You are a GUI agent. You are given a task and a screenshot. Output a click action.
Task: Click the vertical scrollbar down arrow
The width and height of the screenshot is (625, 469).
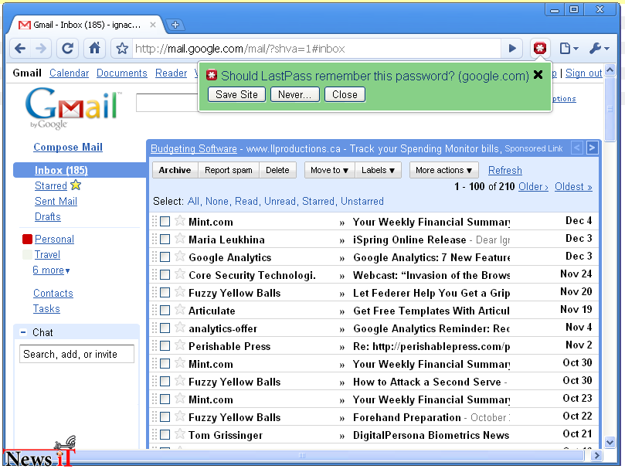610,442
